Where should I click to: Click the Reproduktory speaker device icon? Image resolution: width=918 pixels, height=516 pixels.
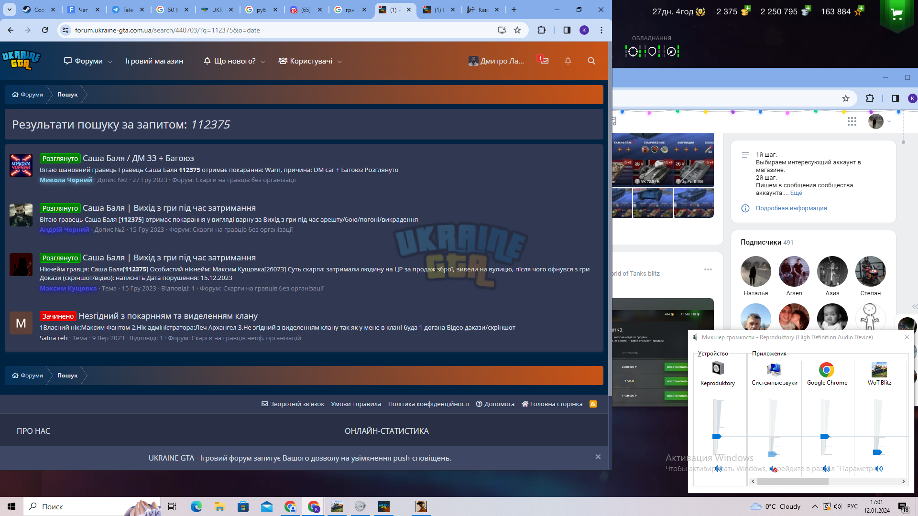(x=718, y=368)
